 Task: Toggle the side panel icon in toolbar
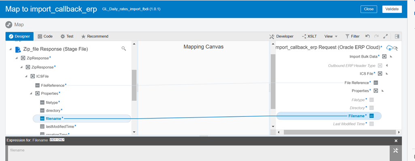pos(397,36)
